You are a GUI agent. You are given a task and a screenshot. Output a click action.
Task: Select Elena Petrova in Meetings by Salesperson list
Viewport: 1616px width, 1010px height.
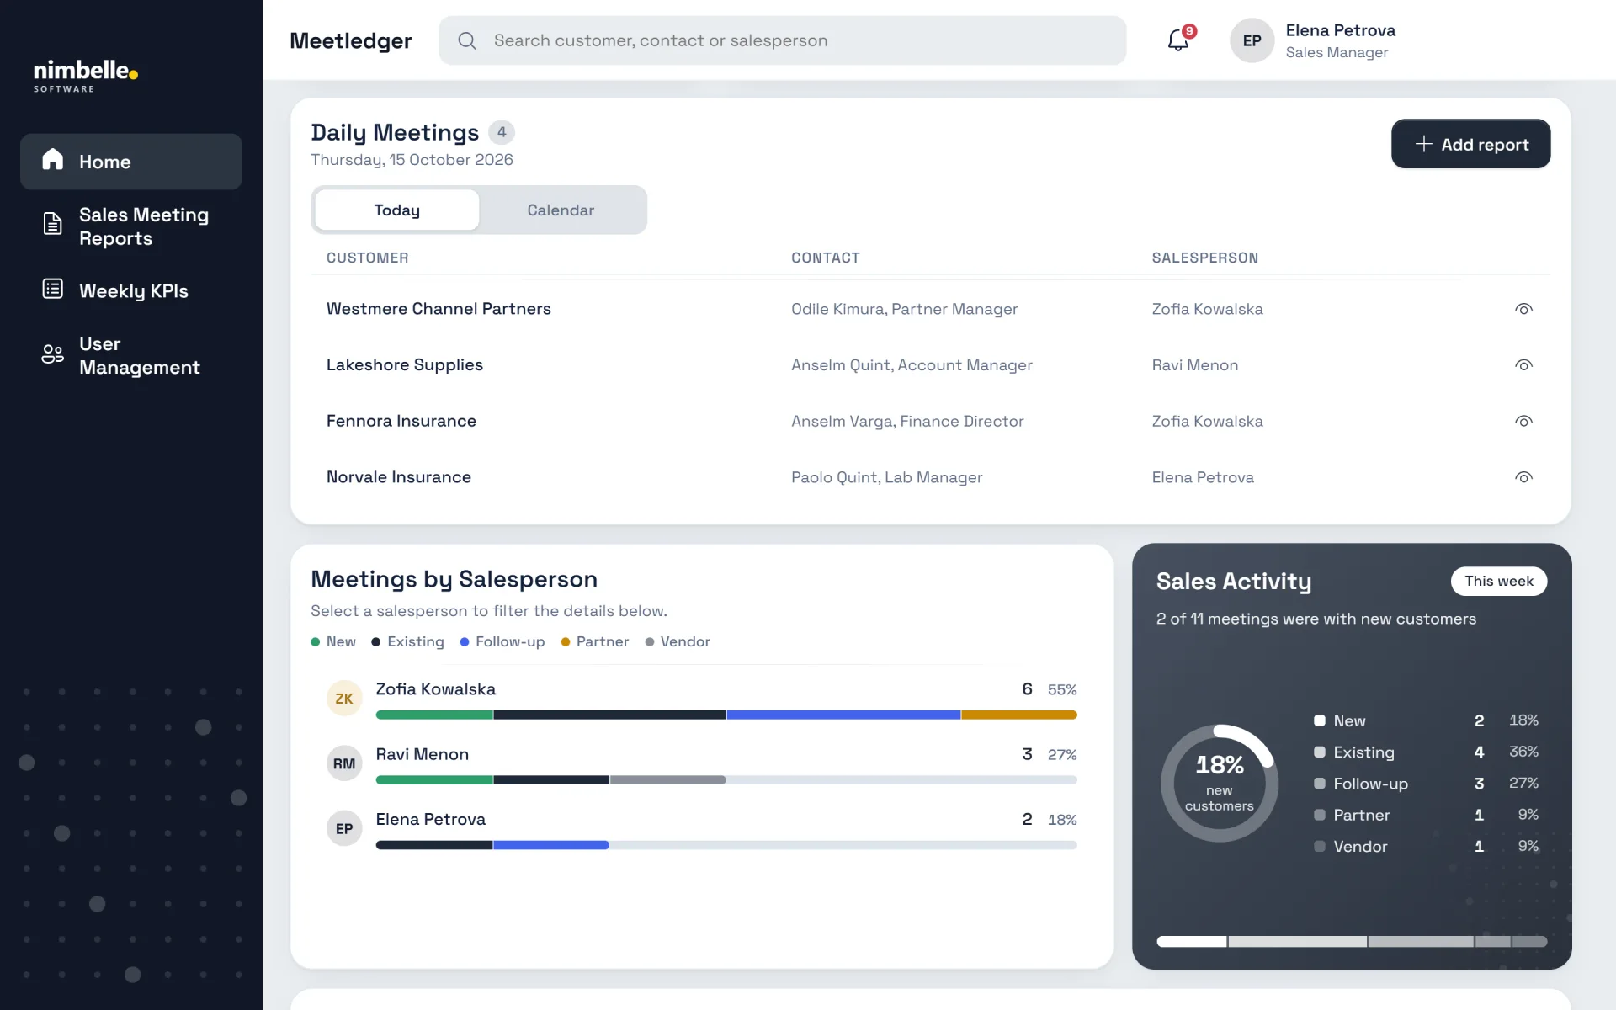coord(701,829)
